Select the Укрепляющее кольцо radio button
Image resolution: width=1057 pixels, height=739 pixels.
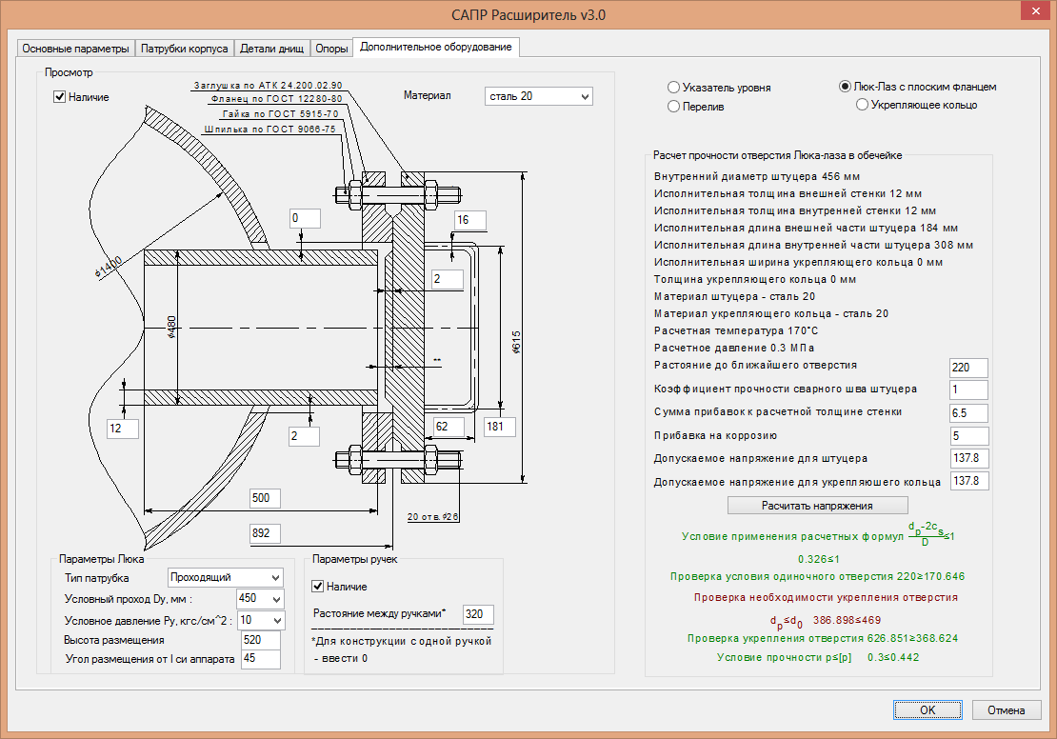[x=863, y=105]
